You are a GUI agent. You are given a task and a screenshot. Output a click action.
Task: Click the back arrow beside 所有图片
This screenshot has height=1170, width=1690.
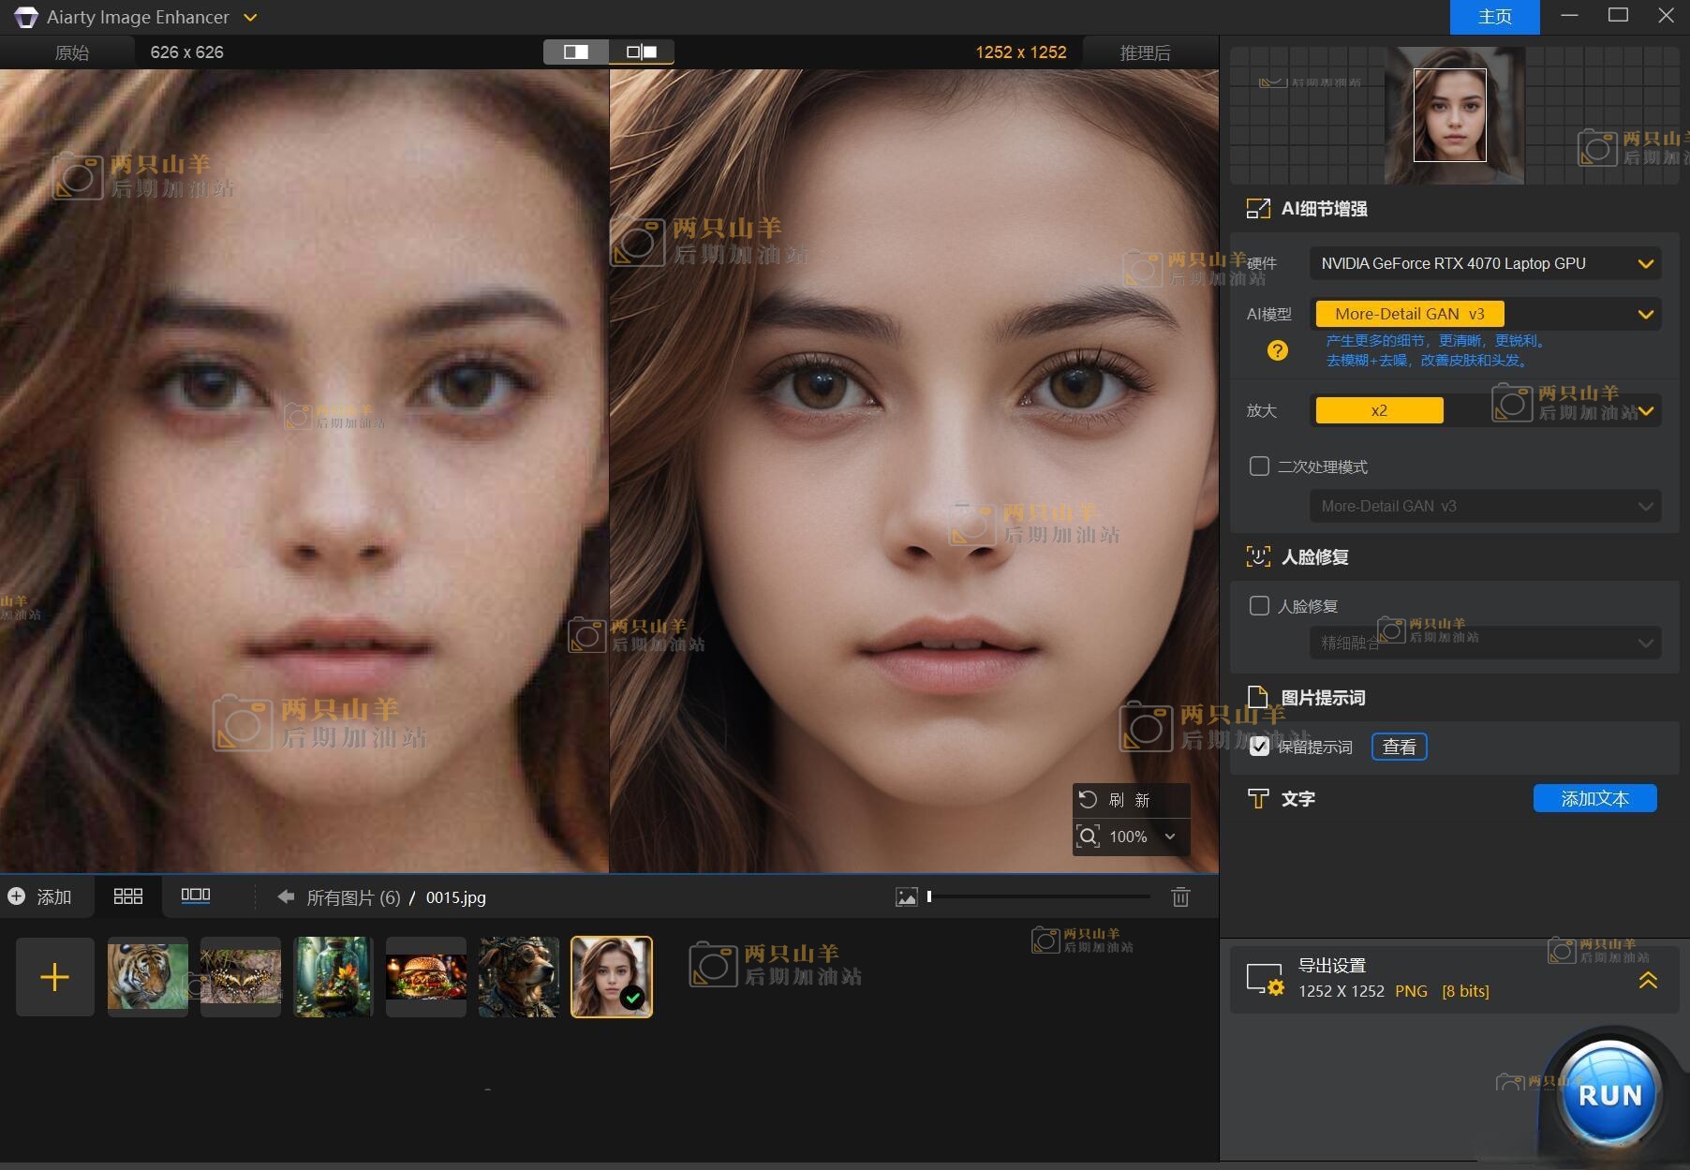[x=286, y=897]
